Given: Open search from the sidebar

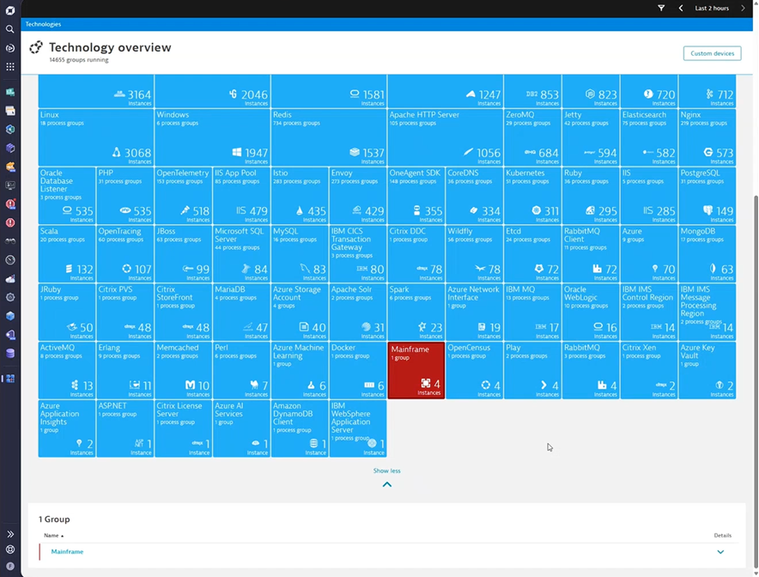Looking at the screenshot, I should (x=10, y=29).
